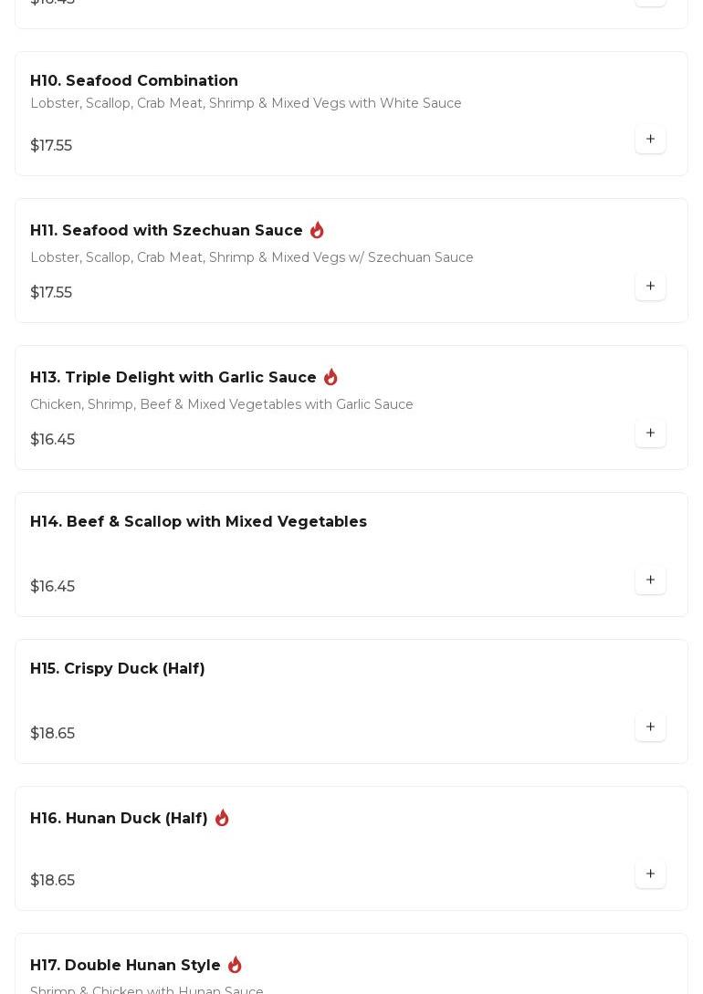Open the H17. Double Hunan Style item
This screenshot has height=994, width=703.
pyautogui.click(x=125, y=966)
